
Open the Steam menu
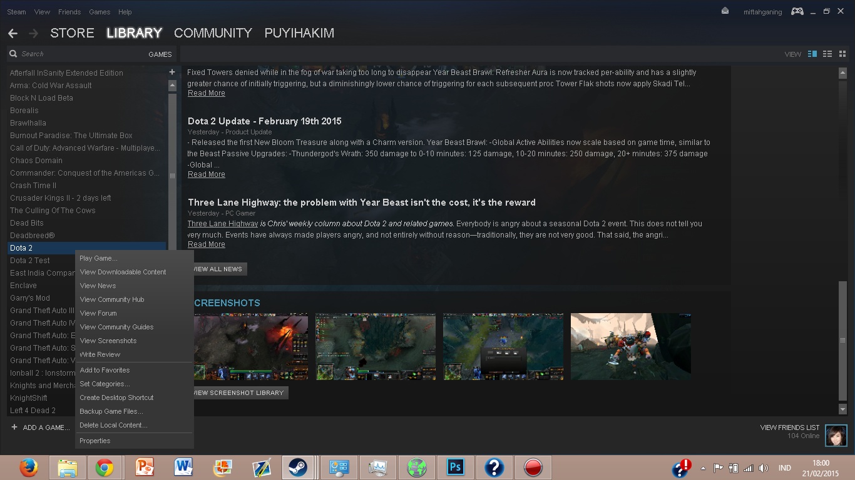17,12
